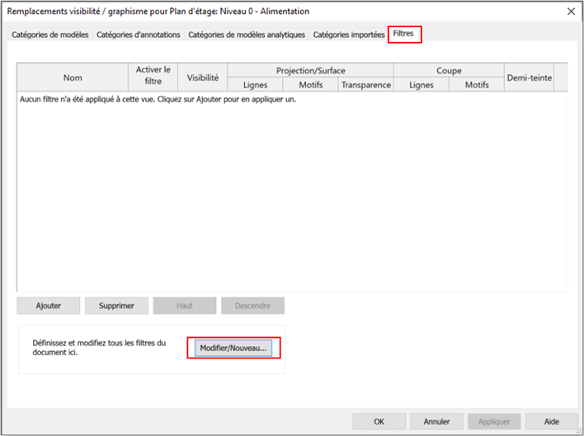Select the Visibilité column header
584x436 pixels.
click(x=202, y=77)
